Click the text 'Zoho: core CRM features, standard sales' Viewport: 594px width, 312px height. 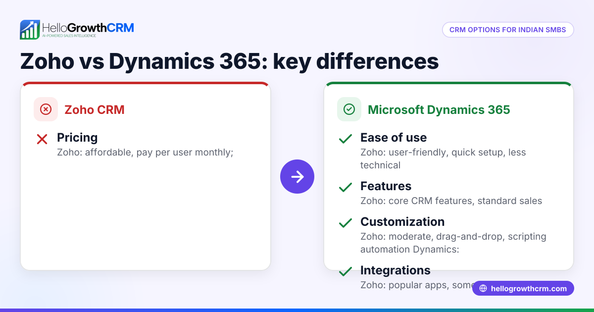pyautogui.click(x=451, y=201)
